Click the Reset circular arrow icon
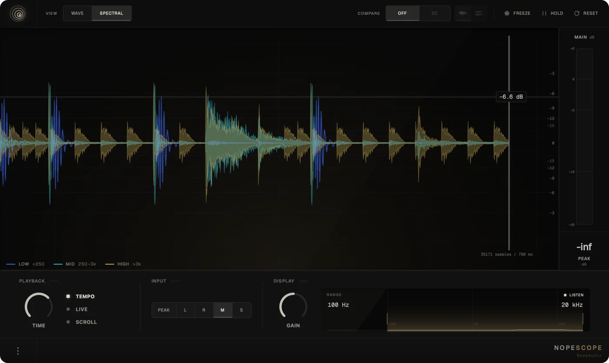This screenshot has width=609, height=363. click(577, 13)
